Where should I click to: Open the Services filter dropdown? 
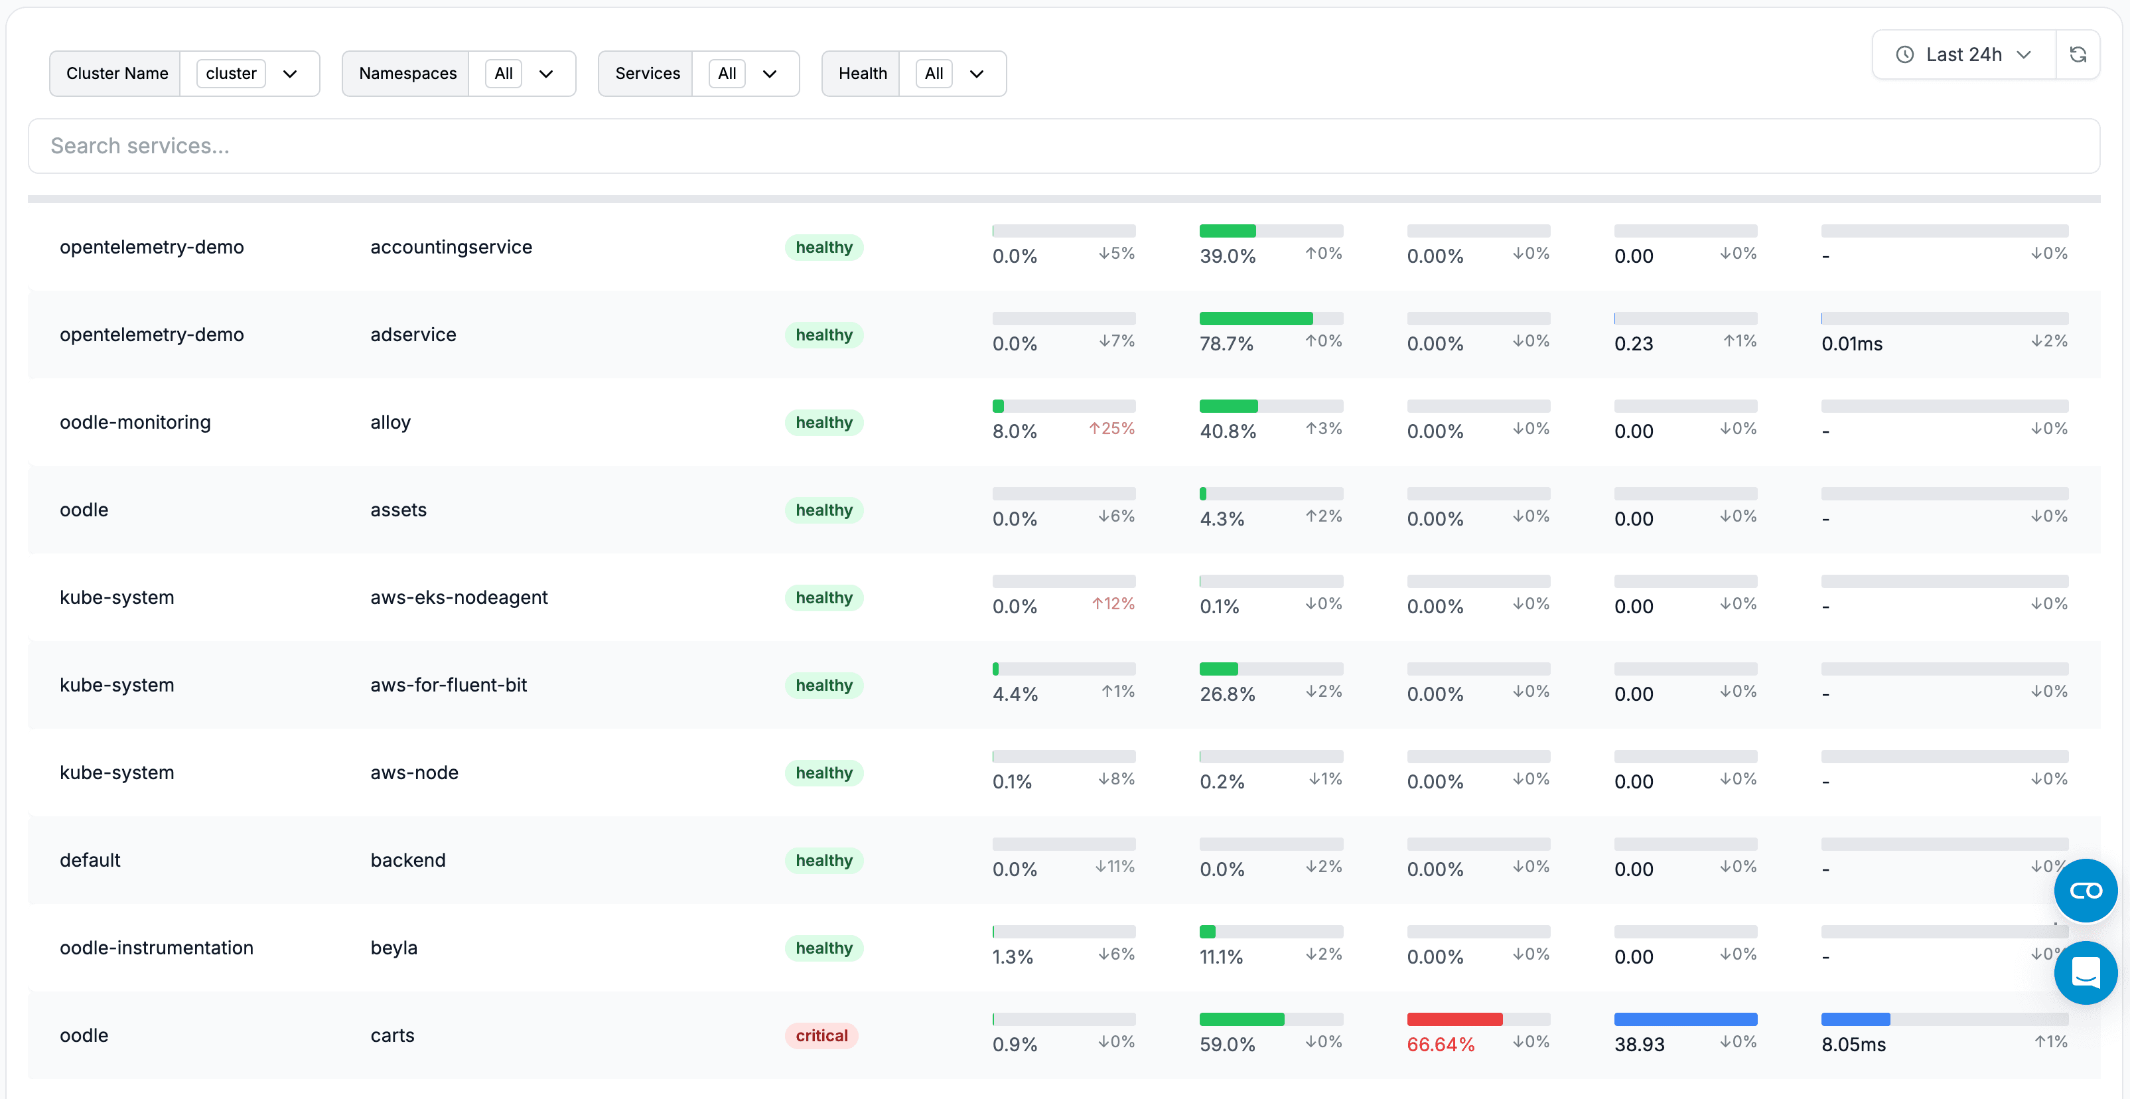(770, 74)
